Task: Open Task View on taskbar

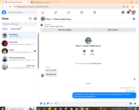Action: pyautogui.click(x=44, y=109)
